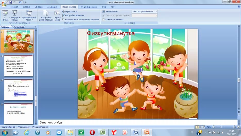Click RU input language indicator
This screenshot has height=136, width=241.
[193, 132]
